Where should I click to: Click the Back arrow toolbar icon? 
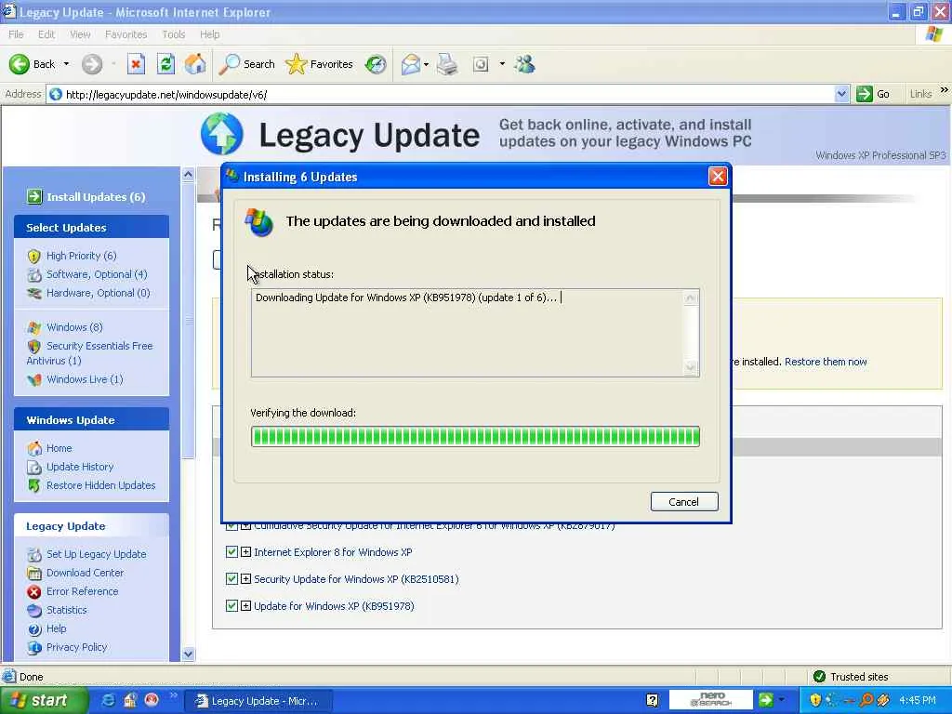pyautogui.click(x=19, y=64)
